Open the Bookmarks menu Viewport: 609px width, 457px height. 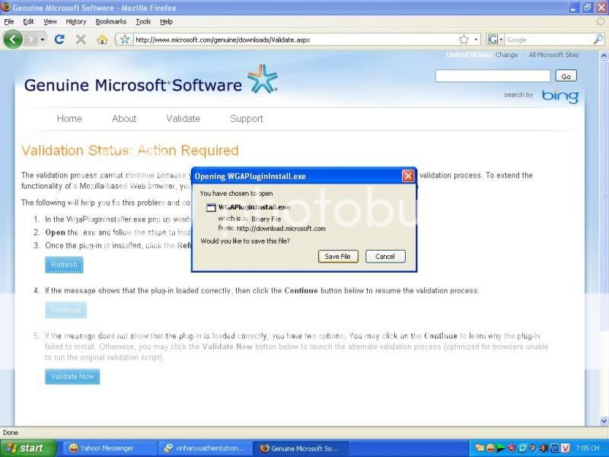[x=110, y=22]
